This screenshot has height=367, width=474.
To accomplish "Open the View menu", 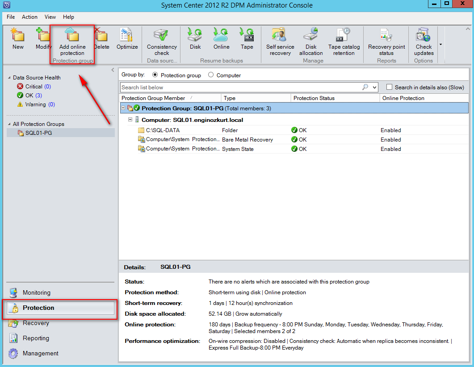I will 50,17.
